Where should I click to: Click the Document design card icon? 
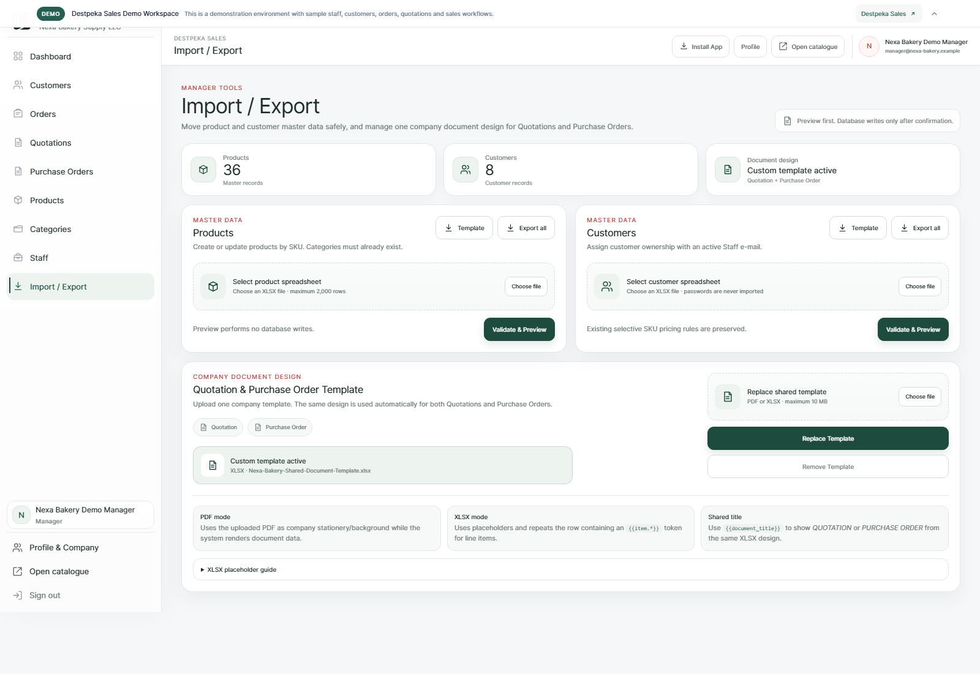(728, 170)
